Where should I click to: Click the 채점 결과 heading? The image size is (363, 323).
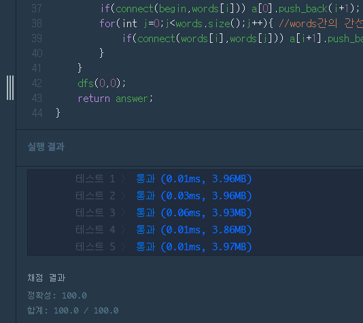tap(46, 277)
